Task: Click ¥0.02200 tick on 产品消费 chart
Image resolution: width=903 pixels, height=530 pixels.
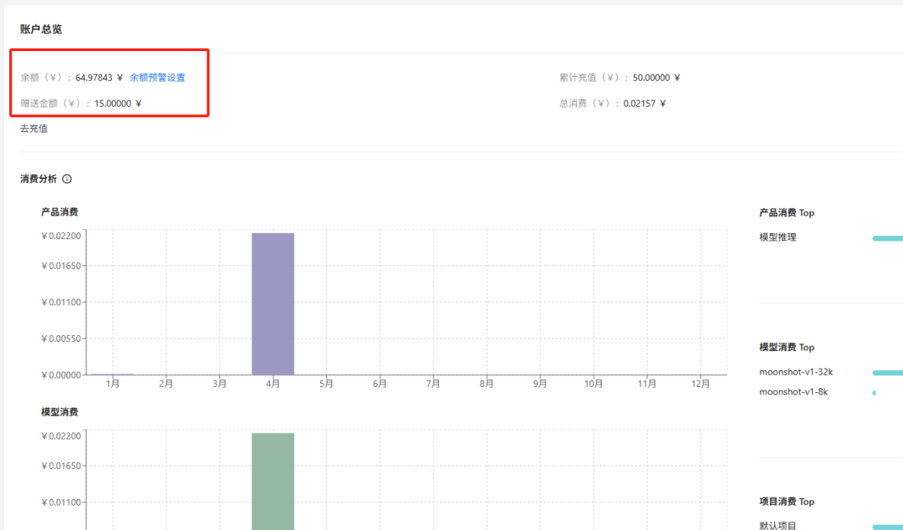Action: tap(61, 236)
